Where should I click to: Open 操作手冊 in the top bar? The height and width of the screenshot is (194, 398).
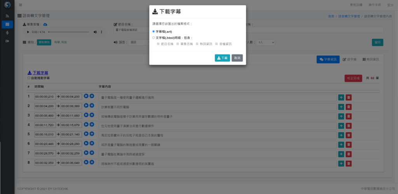point(374,5)
